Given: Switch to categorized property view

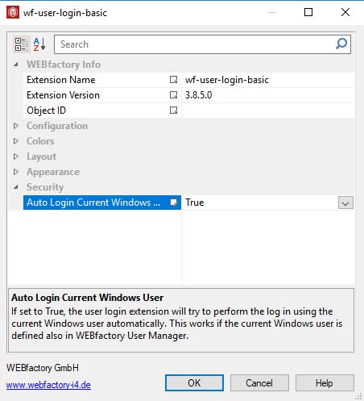Looking at the screenshot, I should 22,44.
